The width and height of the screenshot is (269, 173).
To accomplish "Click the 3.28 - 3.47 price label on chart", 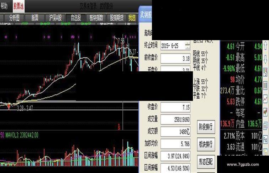I will [x=25, y=108].
